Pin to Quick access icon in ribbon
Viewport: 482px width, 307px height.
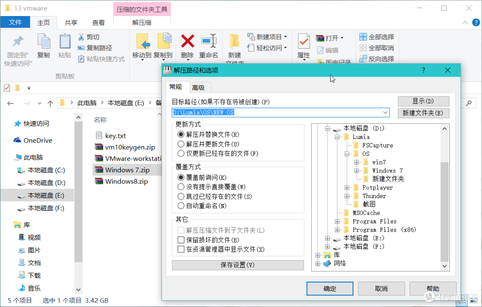17,42
